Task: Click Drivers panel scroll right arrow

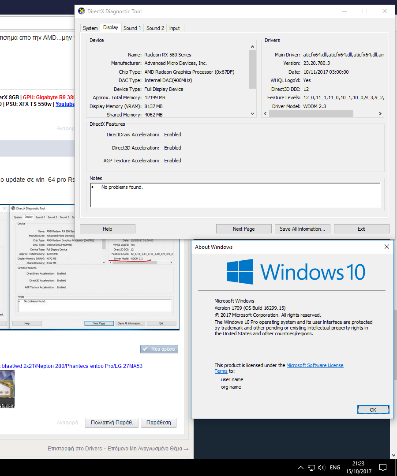Action: 380,113
